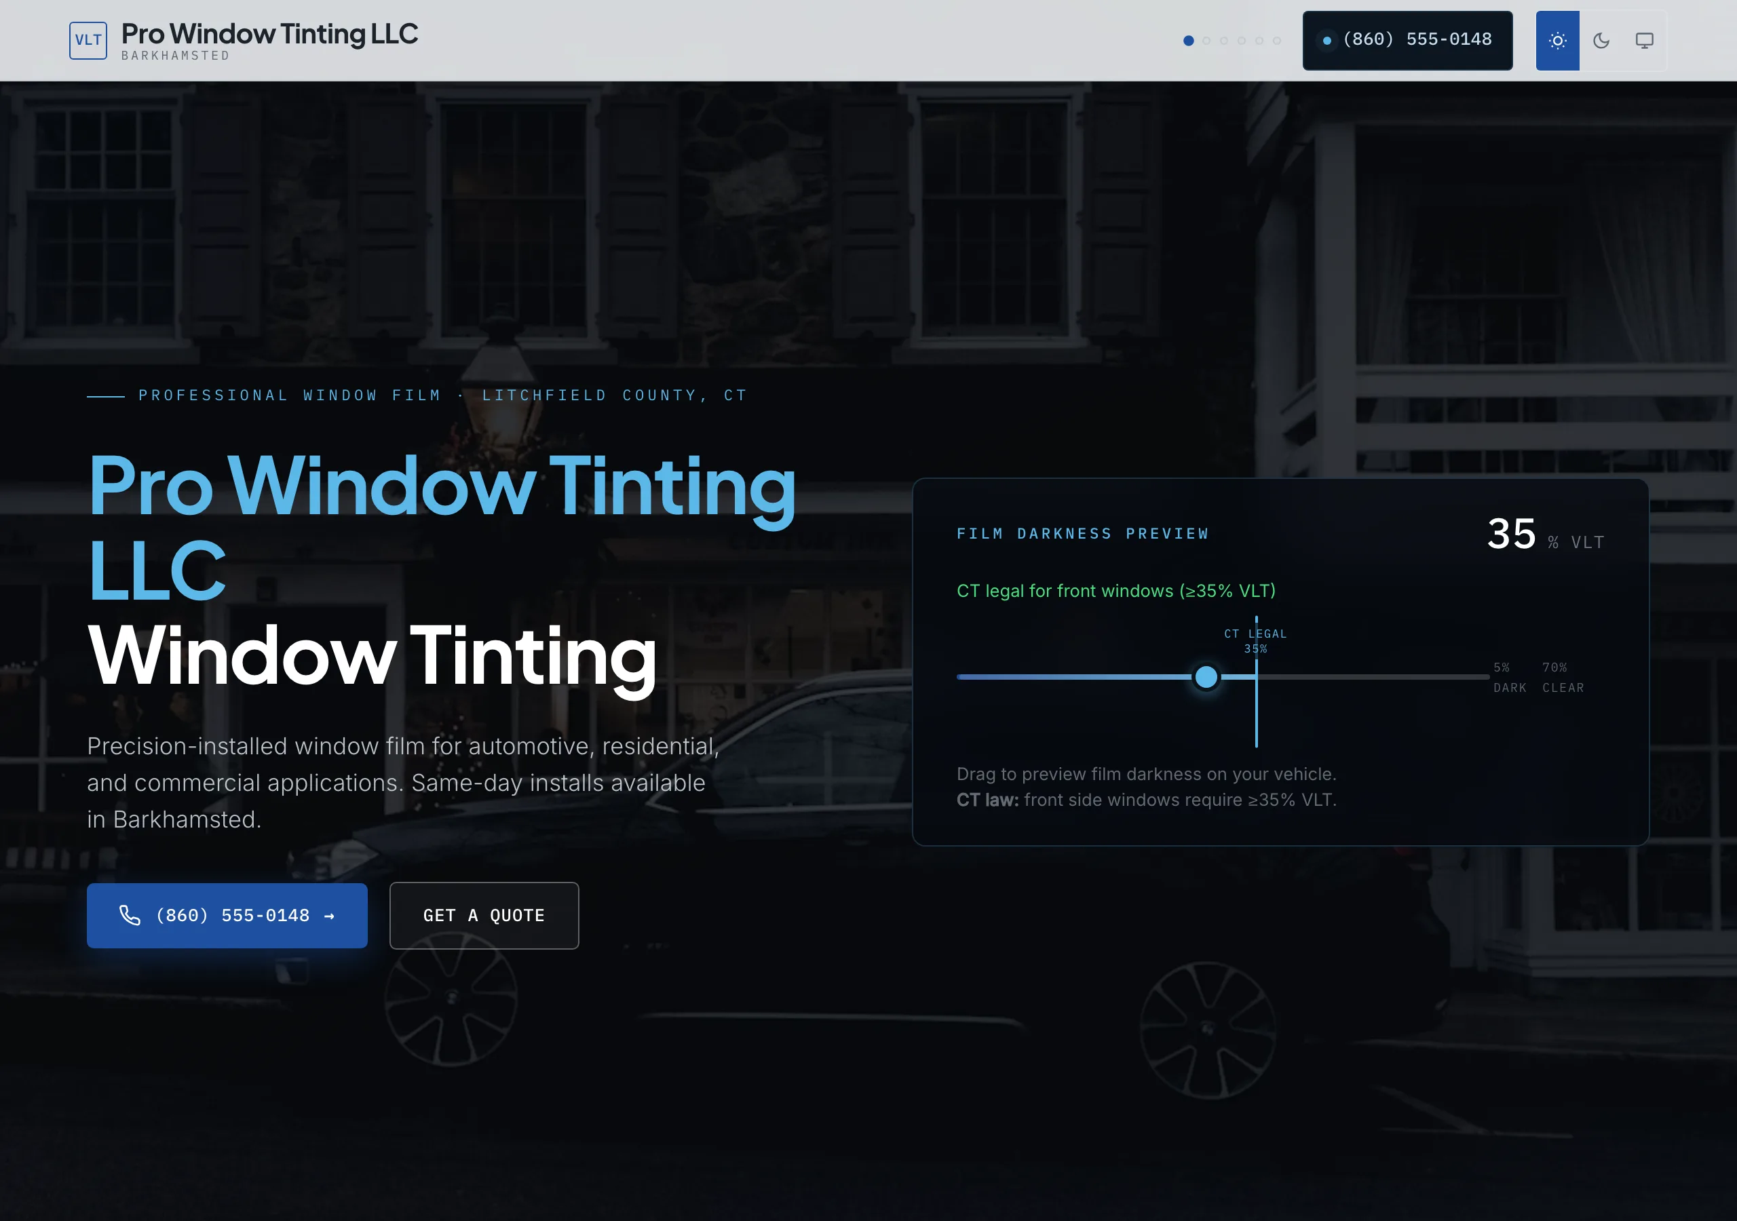Click the hero (860) 555-0148 call button
This screenshot has width=1737, height=1221.
(x=227, y=915)
